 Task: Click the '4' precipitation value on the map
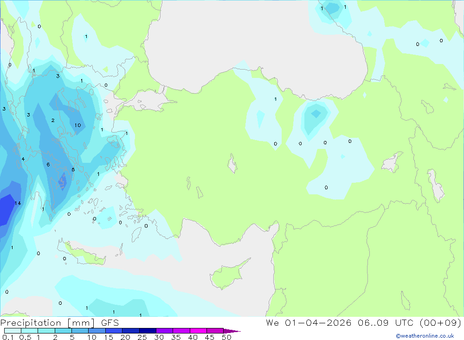tap(23, 159)
